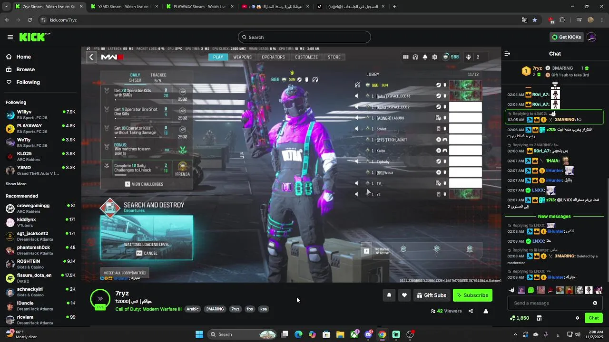
Task: Click the browser address bar URL
Action: [63, 20]
